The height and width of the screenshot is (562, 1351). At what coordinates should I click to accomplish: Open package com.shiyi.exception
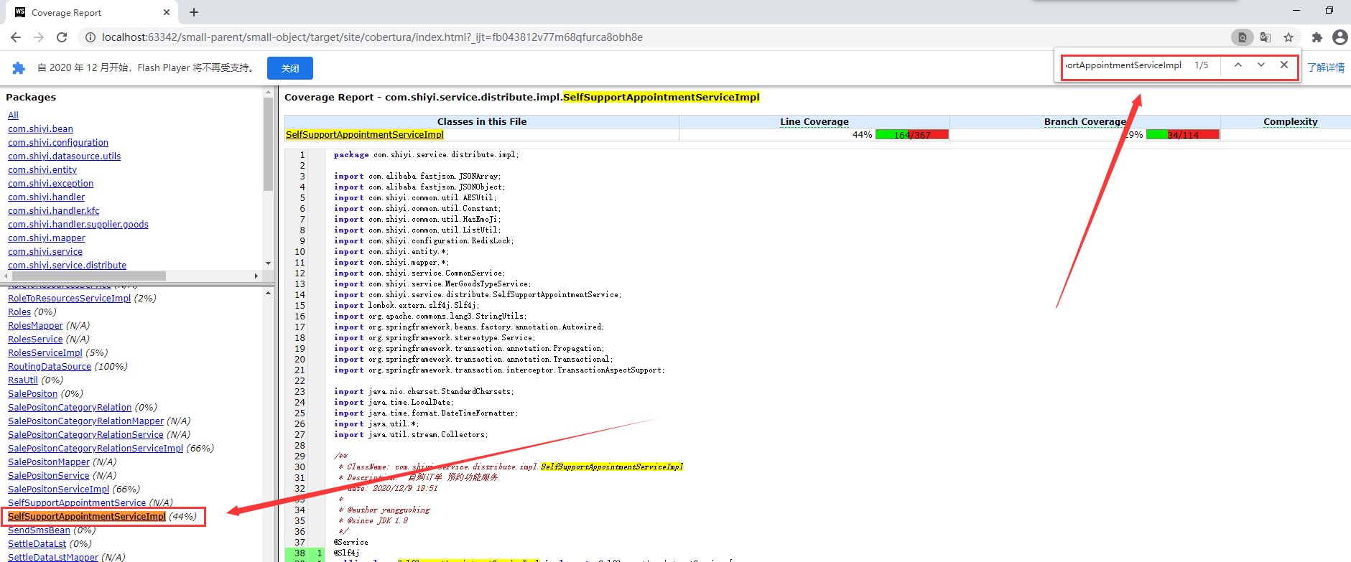tap(50, 184)
